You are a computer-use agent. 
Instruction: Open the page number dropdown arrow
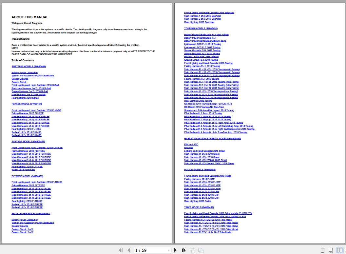point(169,250)
